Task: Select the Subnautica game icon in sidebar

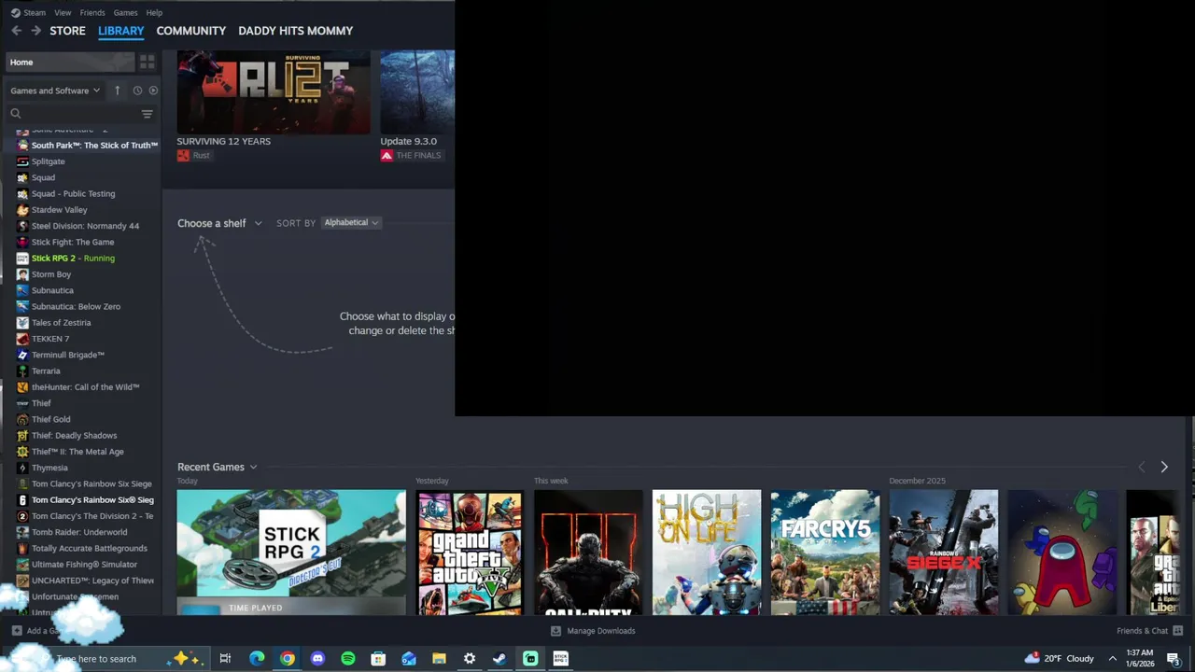Action: point(22,290)
